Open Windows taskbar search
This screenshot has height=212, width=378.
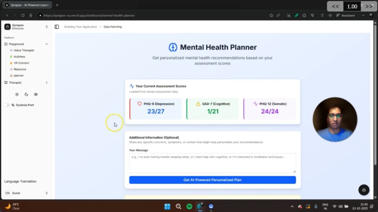[178, 206]
